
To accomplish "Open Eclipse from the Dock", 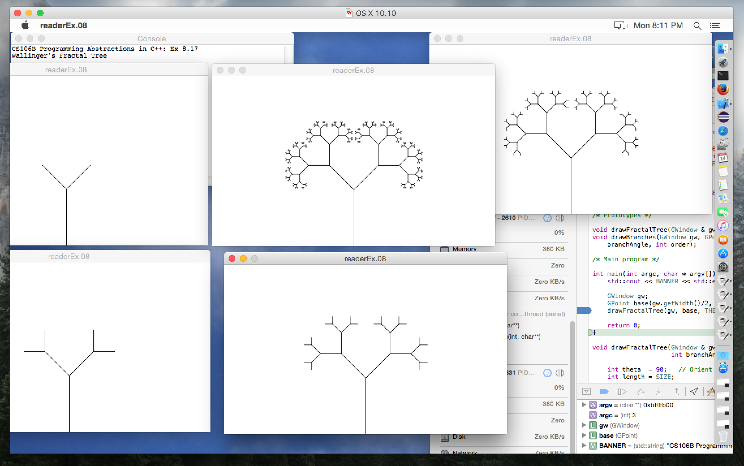I will click(x=723, y=117).
